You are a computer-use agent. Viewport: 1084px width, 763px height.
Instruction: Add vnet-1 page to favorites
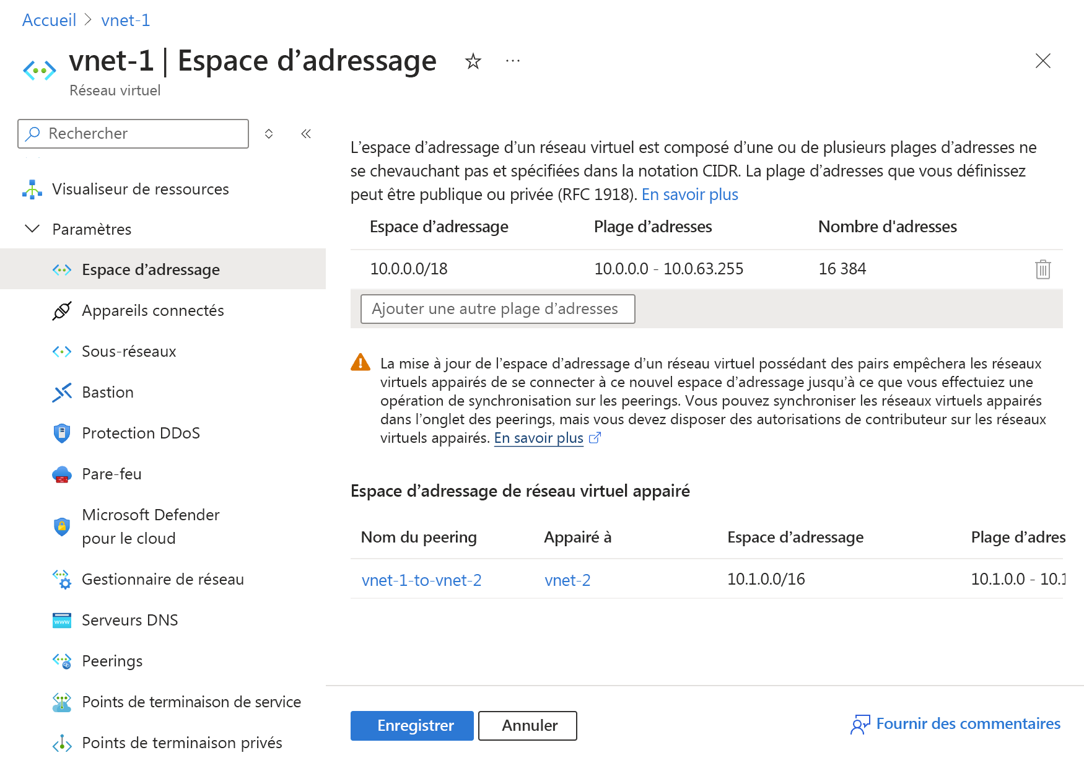point(473,61)
